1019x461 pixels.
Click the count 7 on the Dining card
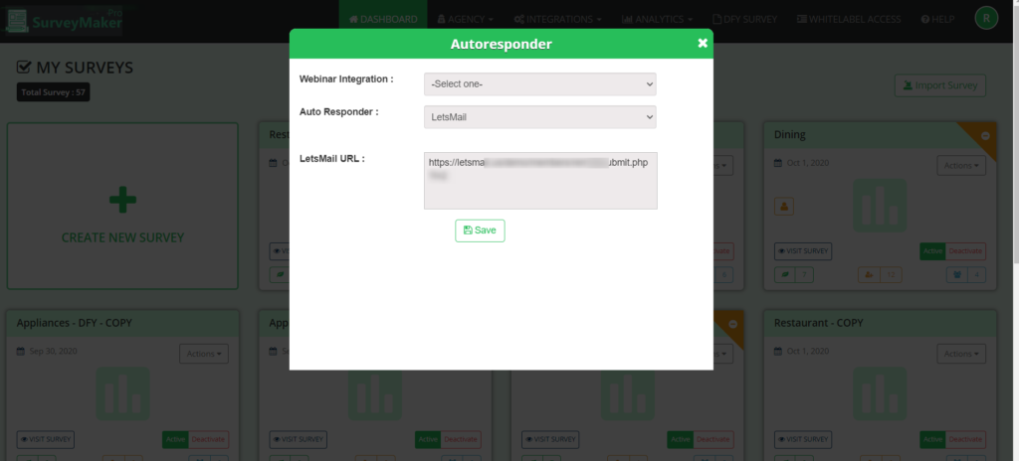point(804,274)
